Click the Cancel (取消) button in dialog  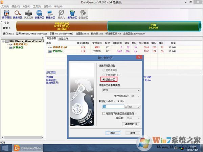click(133, 133)
